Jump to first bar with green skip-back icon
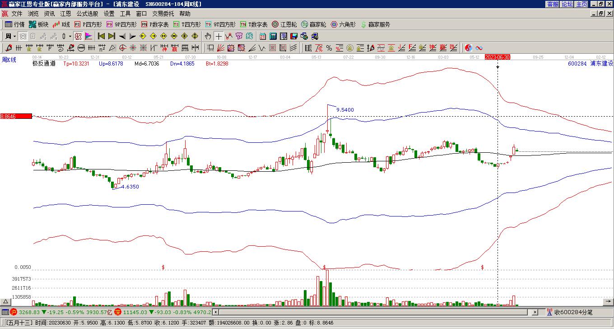This screenshot has width=614, height=329. tap(101, 36)
